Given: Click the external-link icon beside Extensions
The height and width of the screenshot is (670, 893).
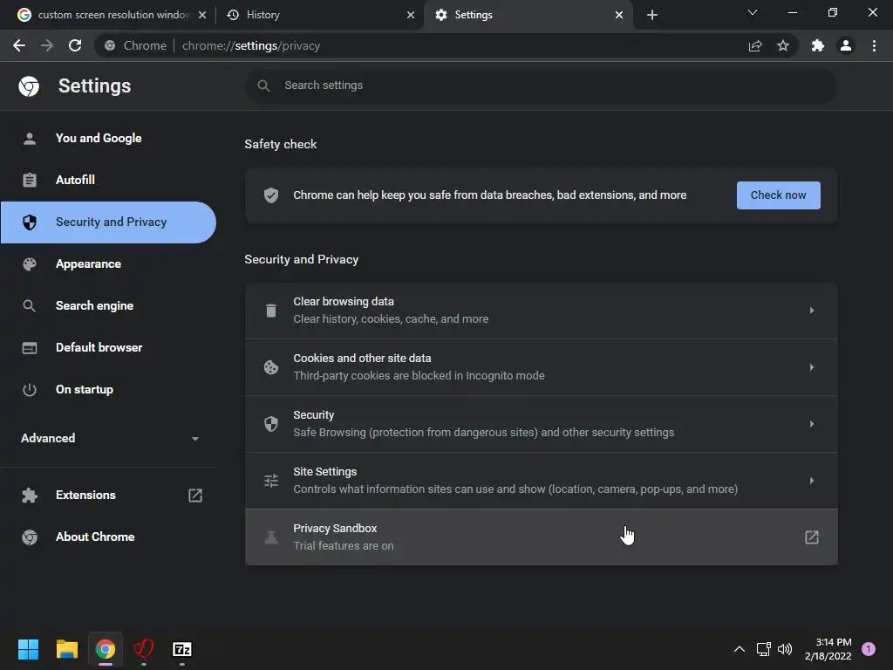Looking at the screenshot, I should click(x=195, y=496).
